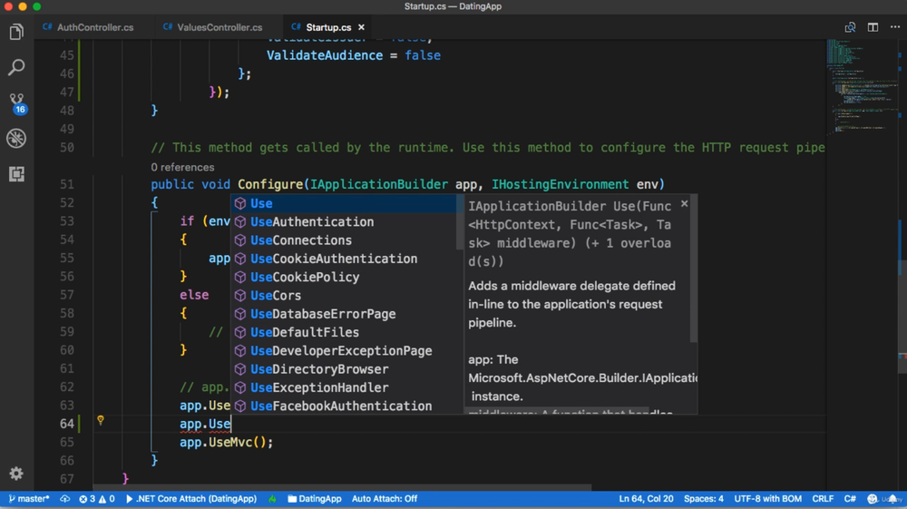
Task: Open the Extensions view in activity bar
Action: [16, 173]
